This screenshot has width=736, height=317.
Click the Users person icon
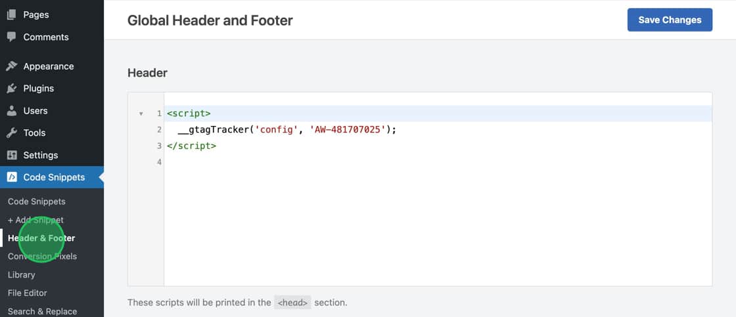click(x=12, y=111)
